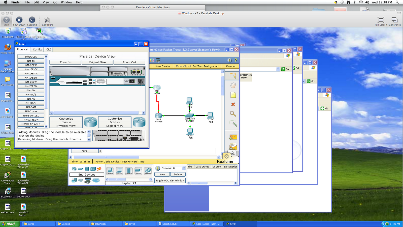The width and height of the screenshot is (403, 227).
Task: Select the NM-1FE-TX module
Action: click(x=31, y=73)
